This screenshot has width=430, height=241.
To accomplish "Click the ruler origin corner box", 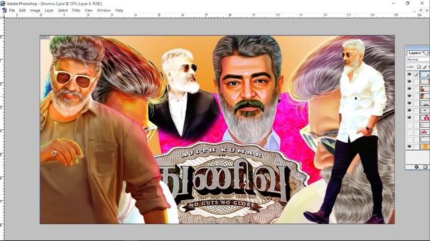I will point(2,16).
